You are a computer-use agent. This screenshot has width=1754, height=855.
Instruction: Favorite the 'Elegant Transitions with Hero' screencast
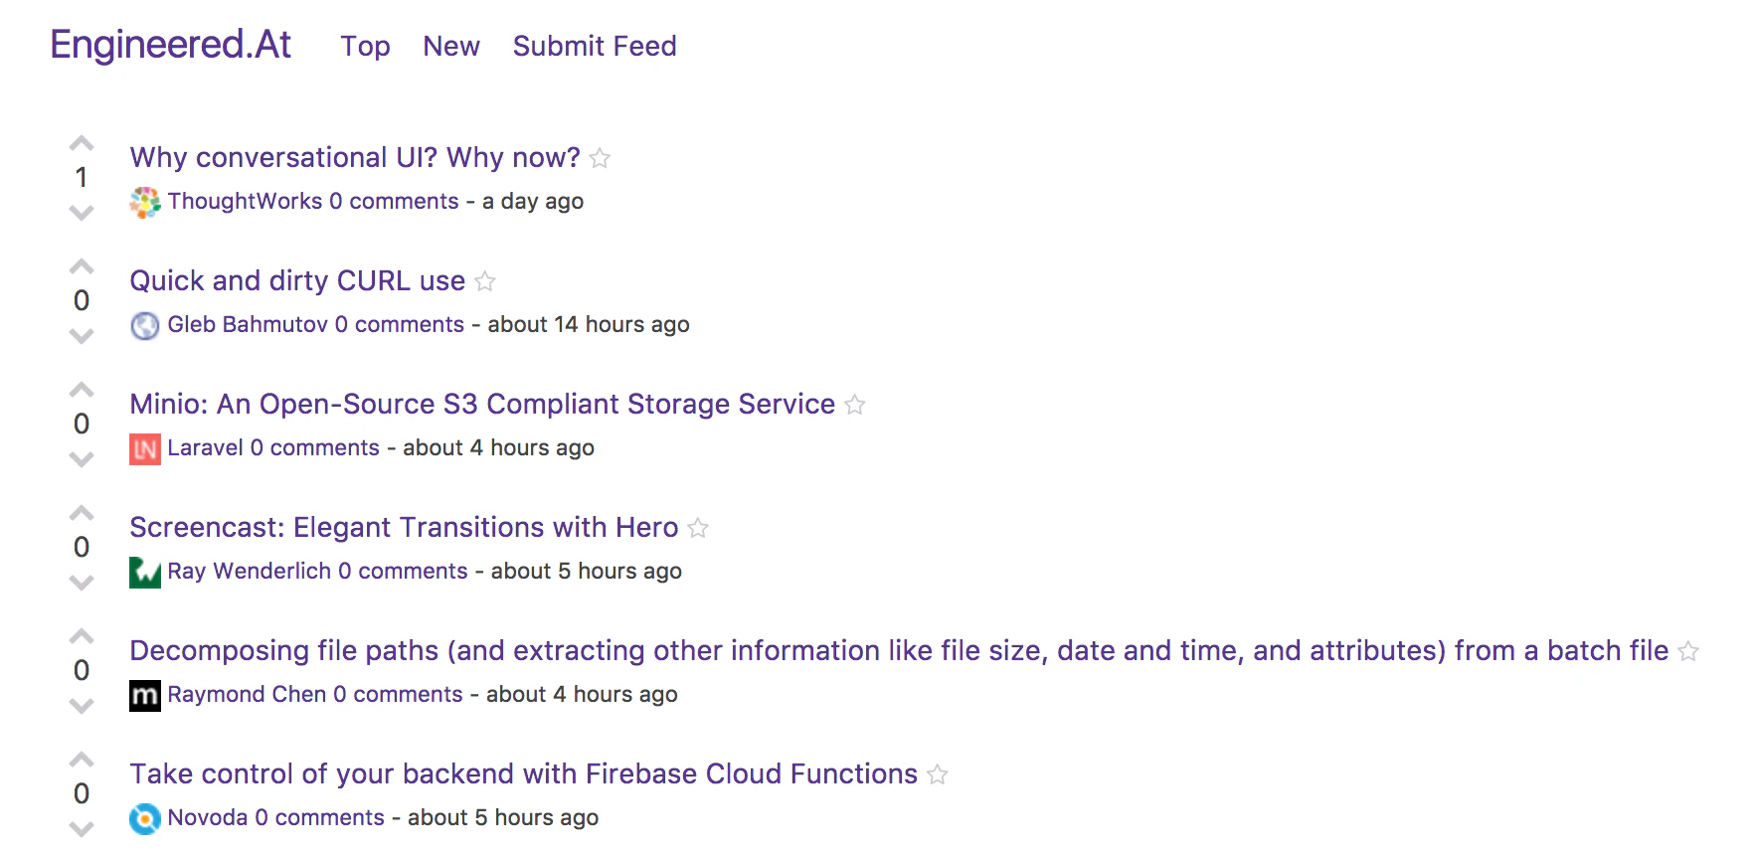(x=698, y=528)
